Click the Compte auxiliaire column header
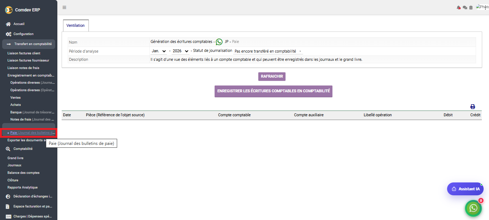The width and height of the screenshot is (489, 220). tap(309, 115)
